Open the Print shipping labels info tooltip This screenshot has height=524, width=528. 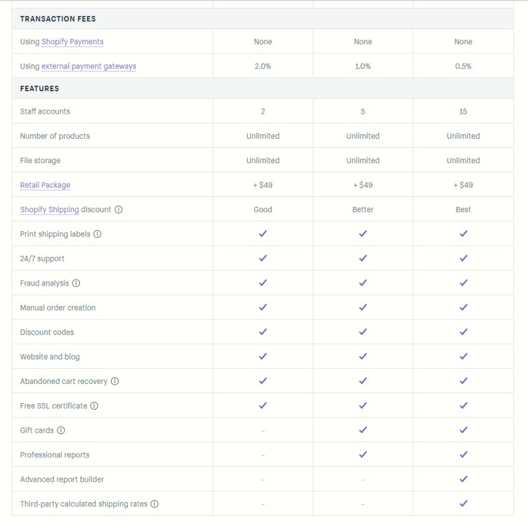point(96,234)
